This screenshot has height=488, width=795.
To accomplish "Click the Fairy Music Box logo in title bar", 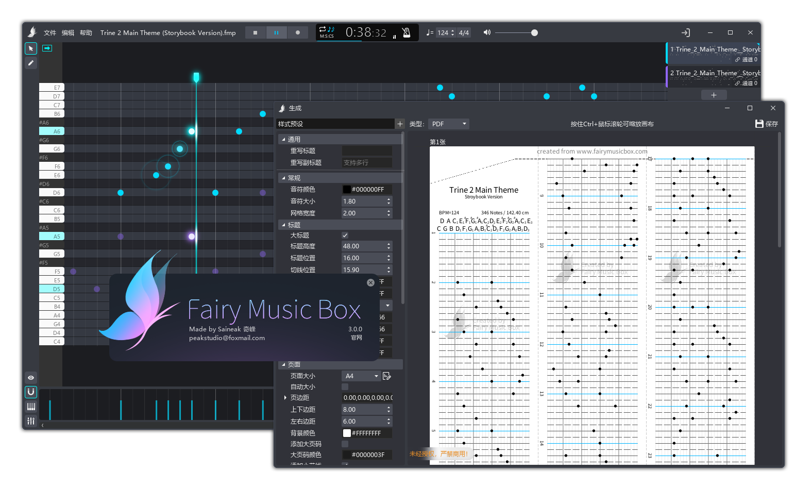I will click(x=32, y=32).
